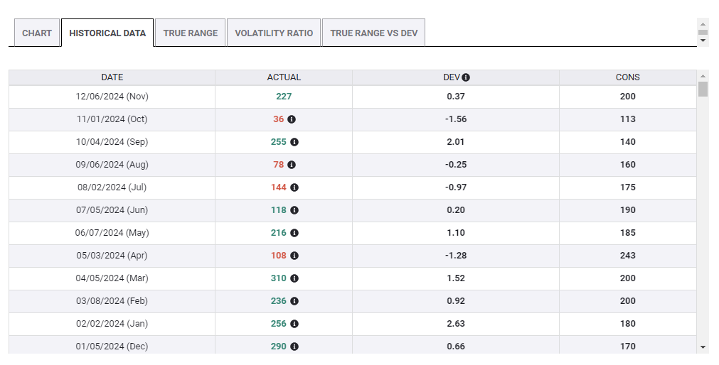Select the True Range vs Dev tab
Screen dimensions: 719x365
pyautogui.click(x=373, y=33)
